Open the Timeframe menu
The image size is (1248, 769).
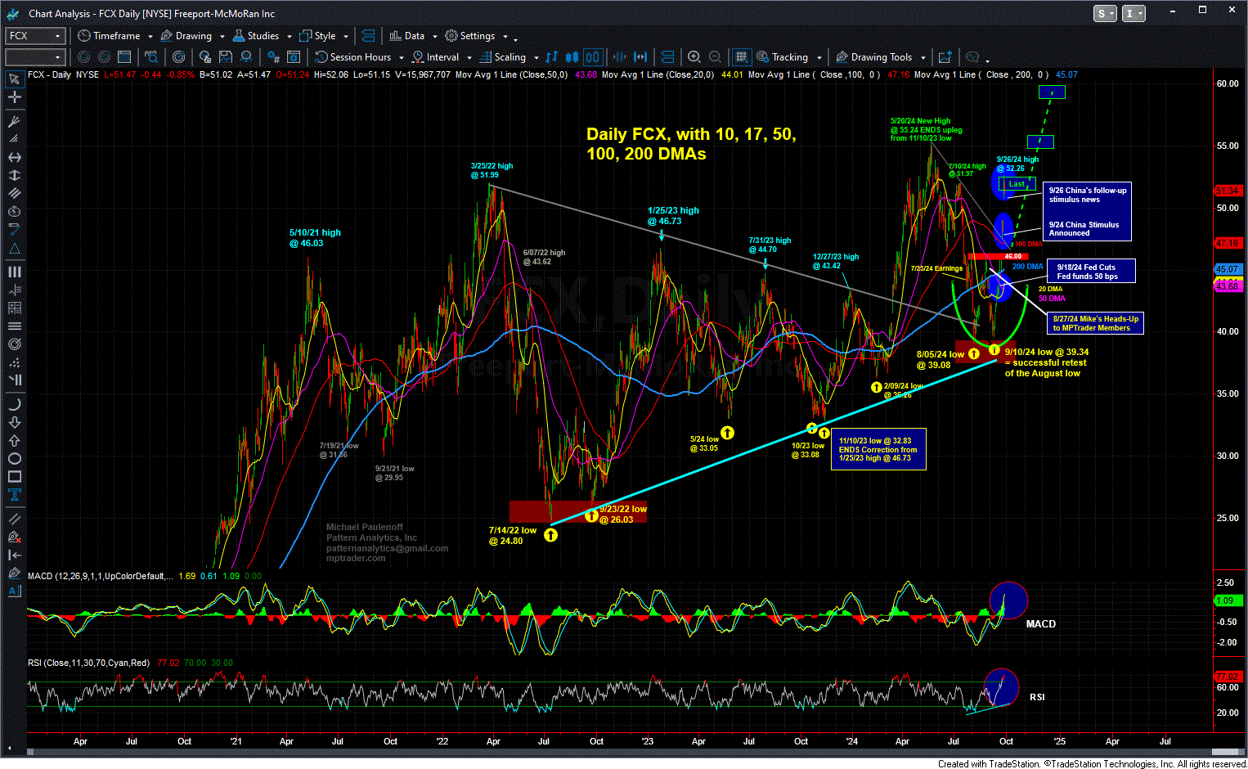point(109,36)
